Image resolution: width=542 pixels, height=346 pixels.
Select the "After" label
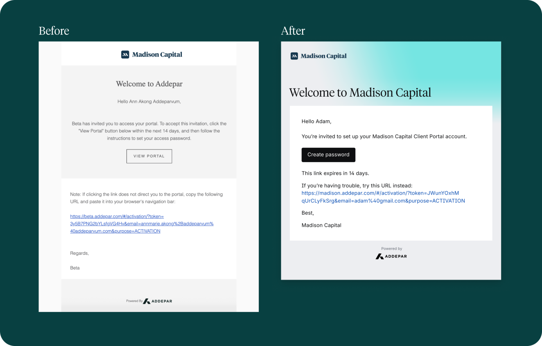(293, 31)
